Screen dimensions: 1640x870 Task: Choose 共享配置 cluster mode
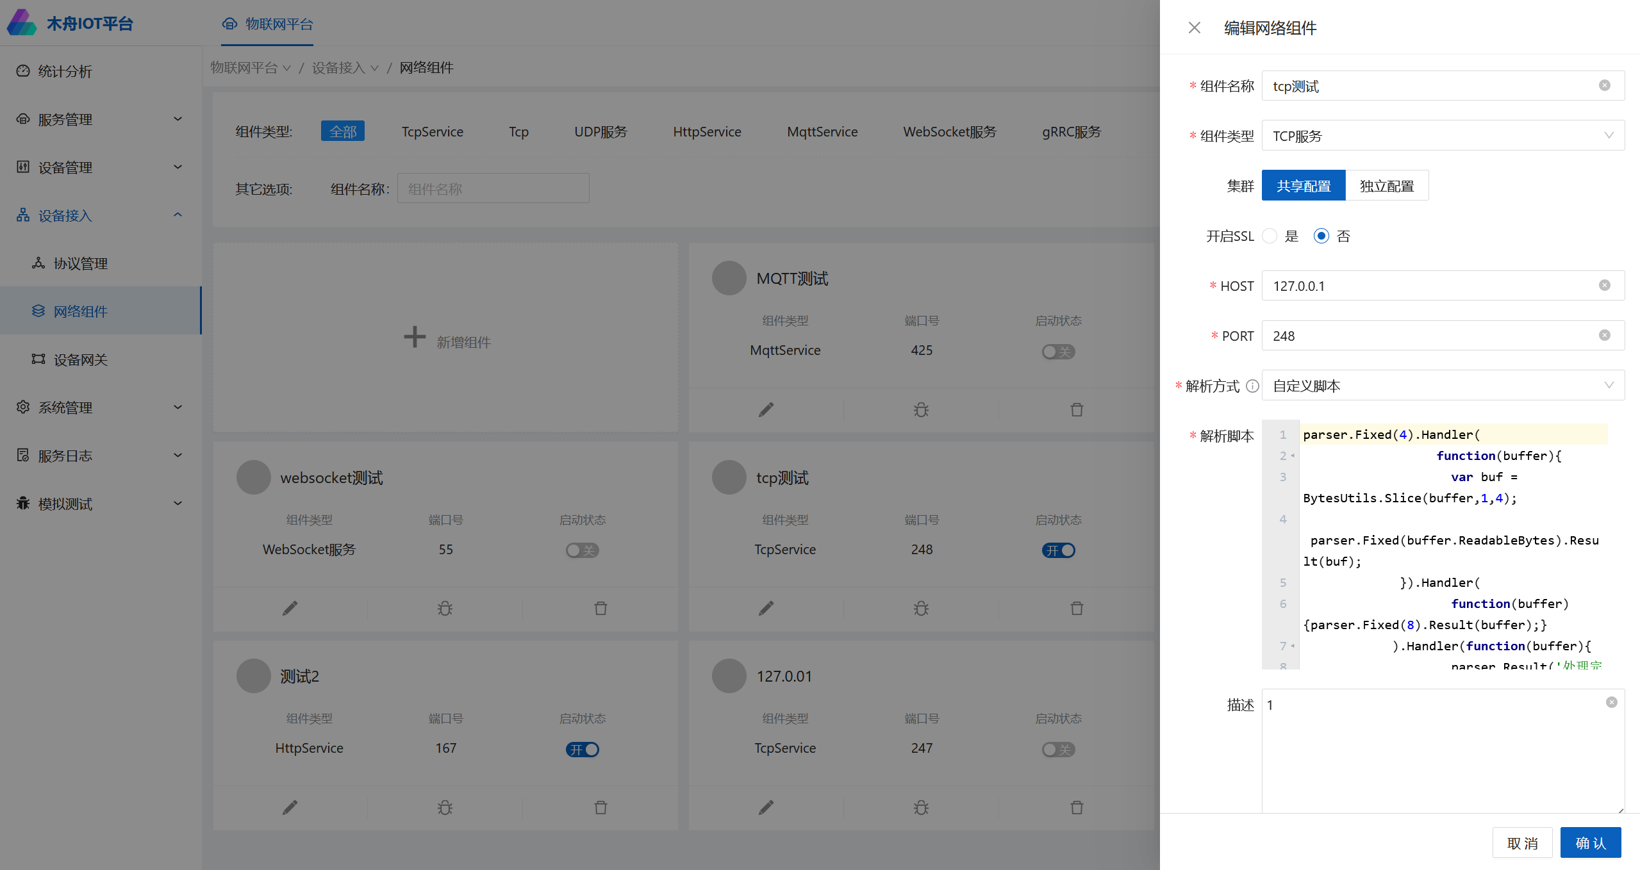point(1304,186)
